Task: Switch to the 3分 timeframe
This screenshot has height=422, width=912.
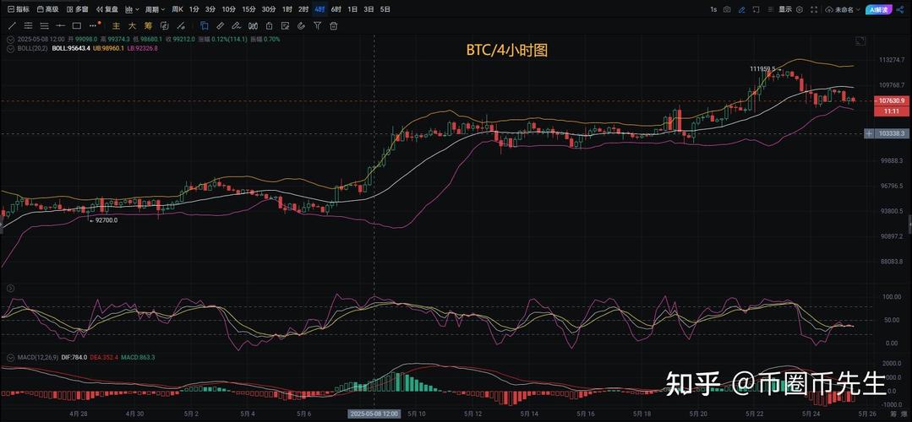Action: [210, 9]
